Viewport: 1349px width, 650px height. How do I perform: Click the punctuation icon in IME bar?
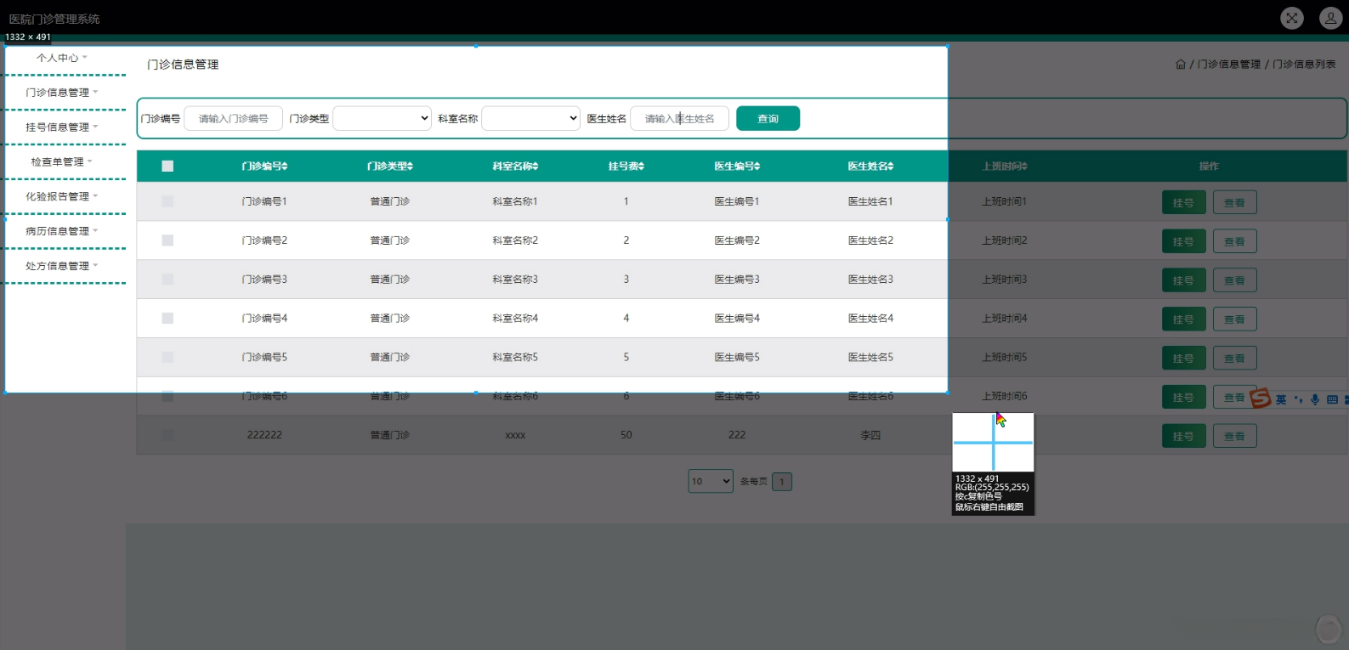pos(1298,399)
